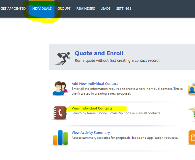Screen dimensions: 195x160
Task: Click "Enter all the information required" description
Action: click(127, 91)
